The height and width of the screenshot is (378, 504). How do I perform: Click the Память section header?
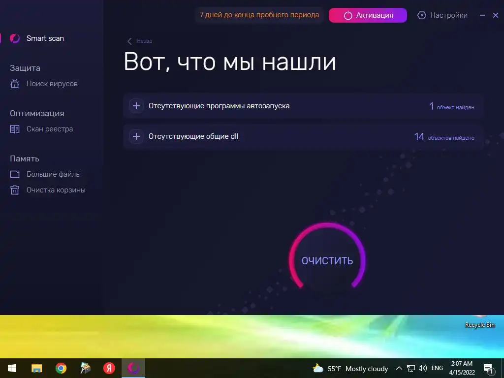pyautogui.click(x=25, y=159)
